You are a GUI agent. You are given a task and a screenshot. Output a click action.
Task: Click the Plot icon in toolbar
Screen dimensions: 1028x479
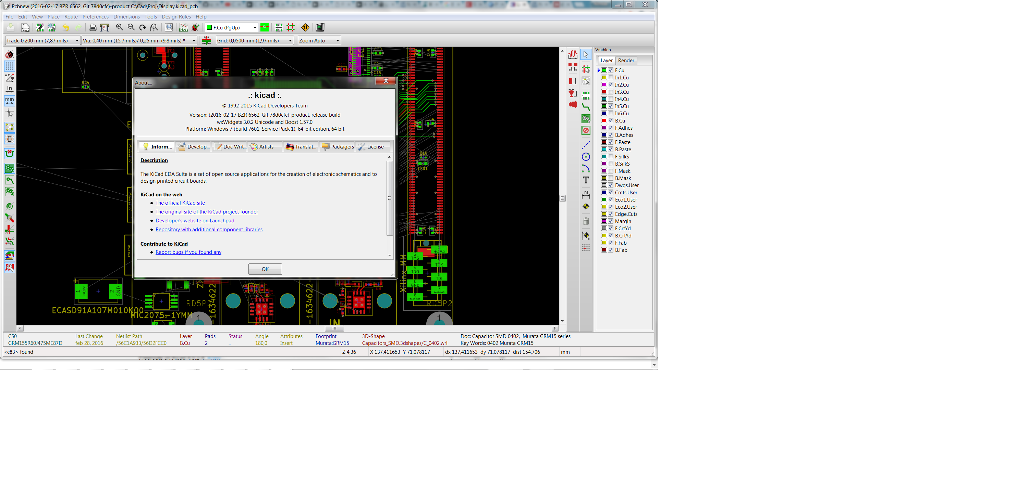click(x=105, y=27)
